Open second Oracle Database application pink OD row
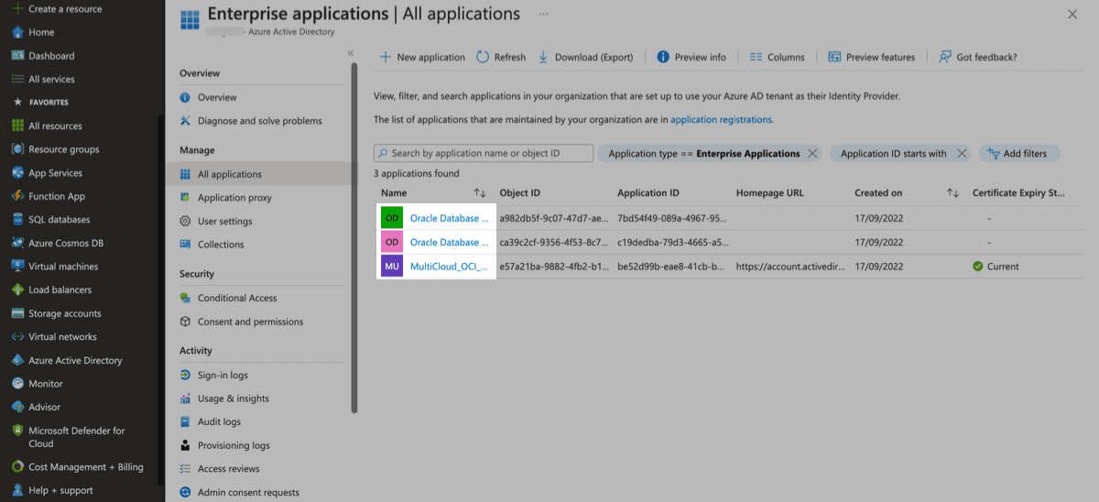This screenshot has height=502, width=1099. [449, 242]
